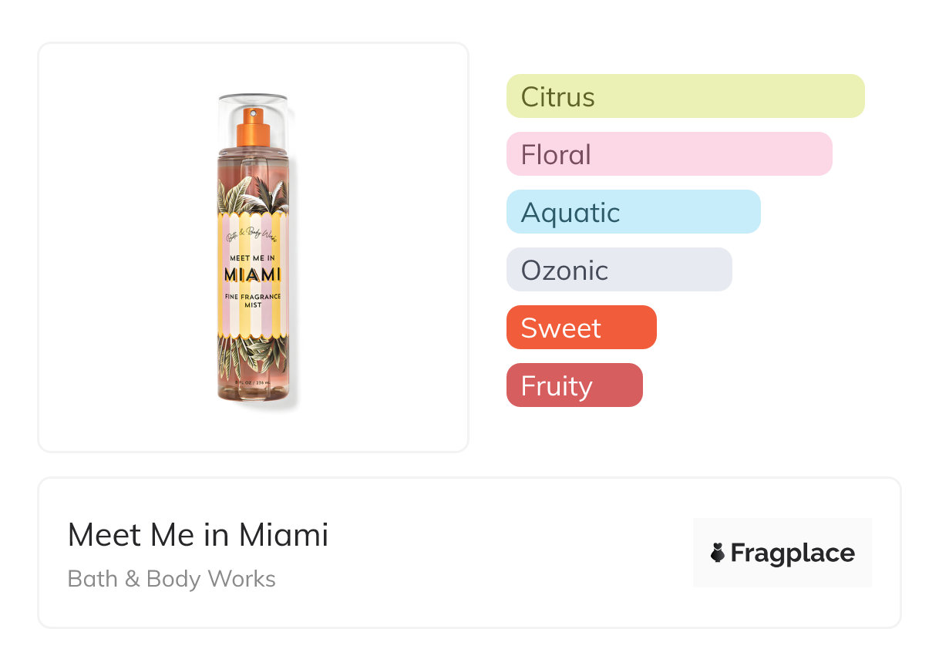
Task: Click the red Fruity accord bar
Action: tap(574, 385)
